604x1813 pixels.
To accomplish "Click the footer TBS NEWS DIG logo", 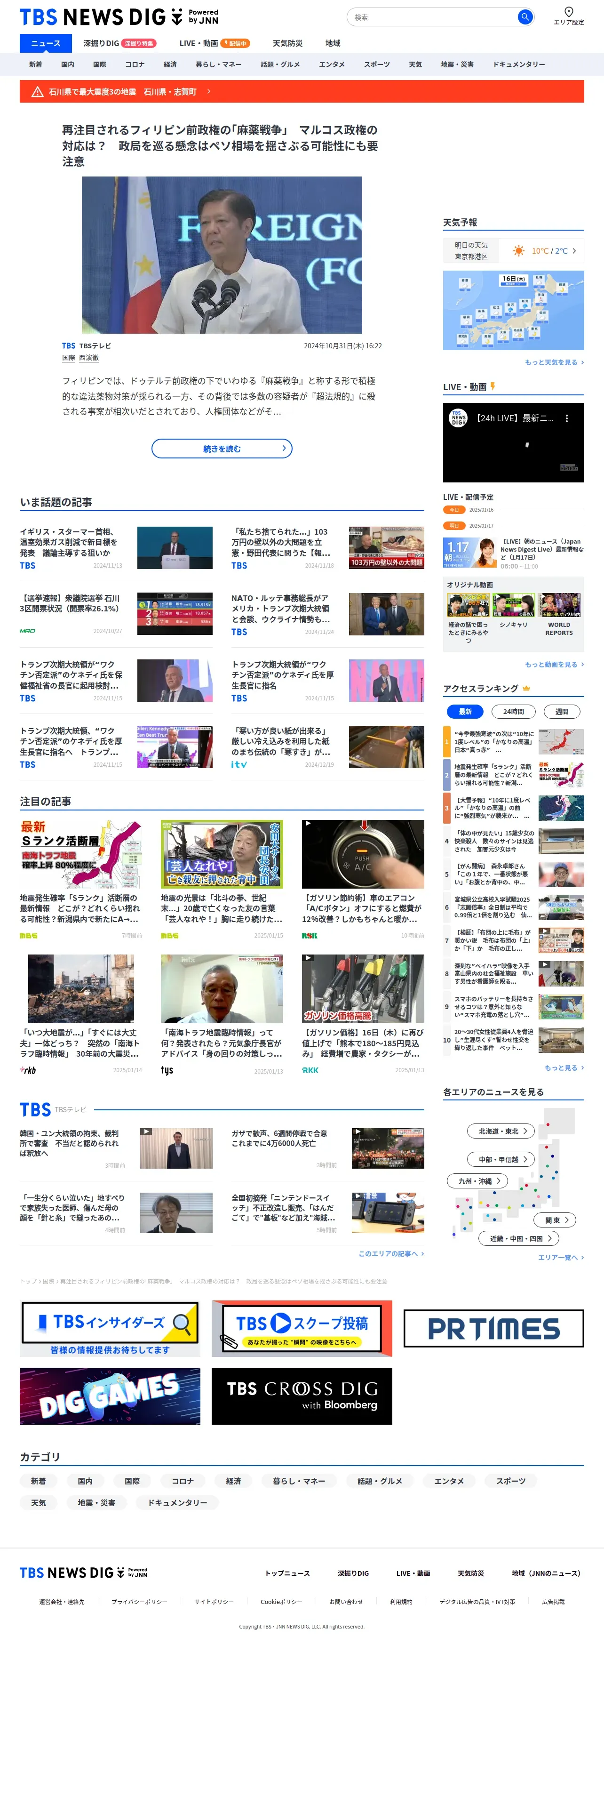I will coord(84,1573).
